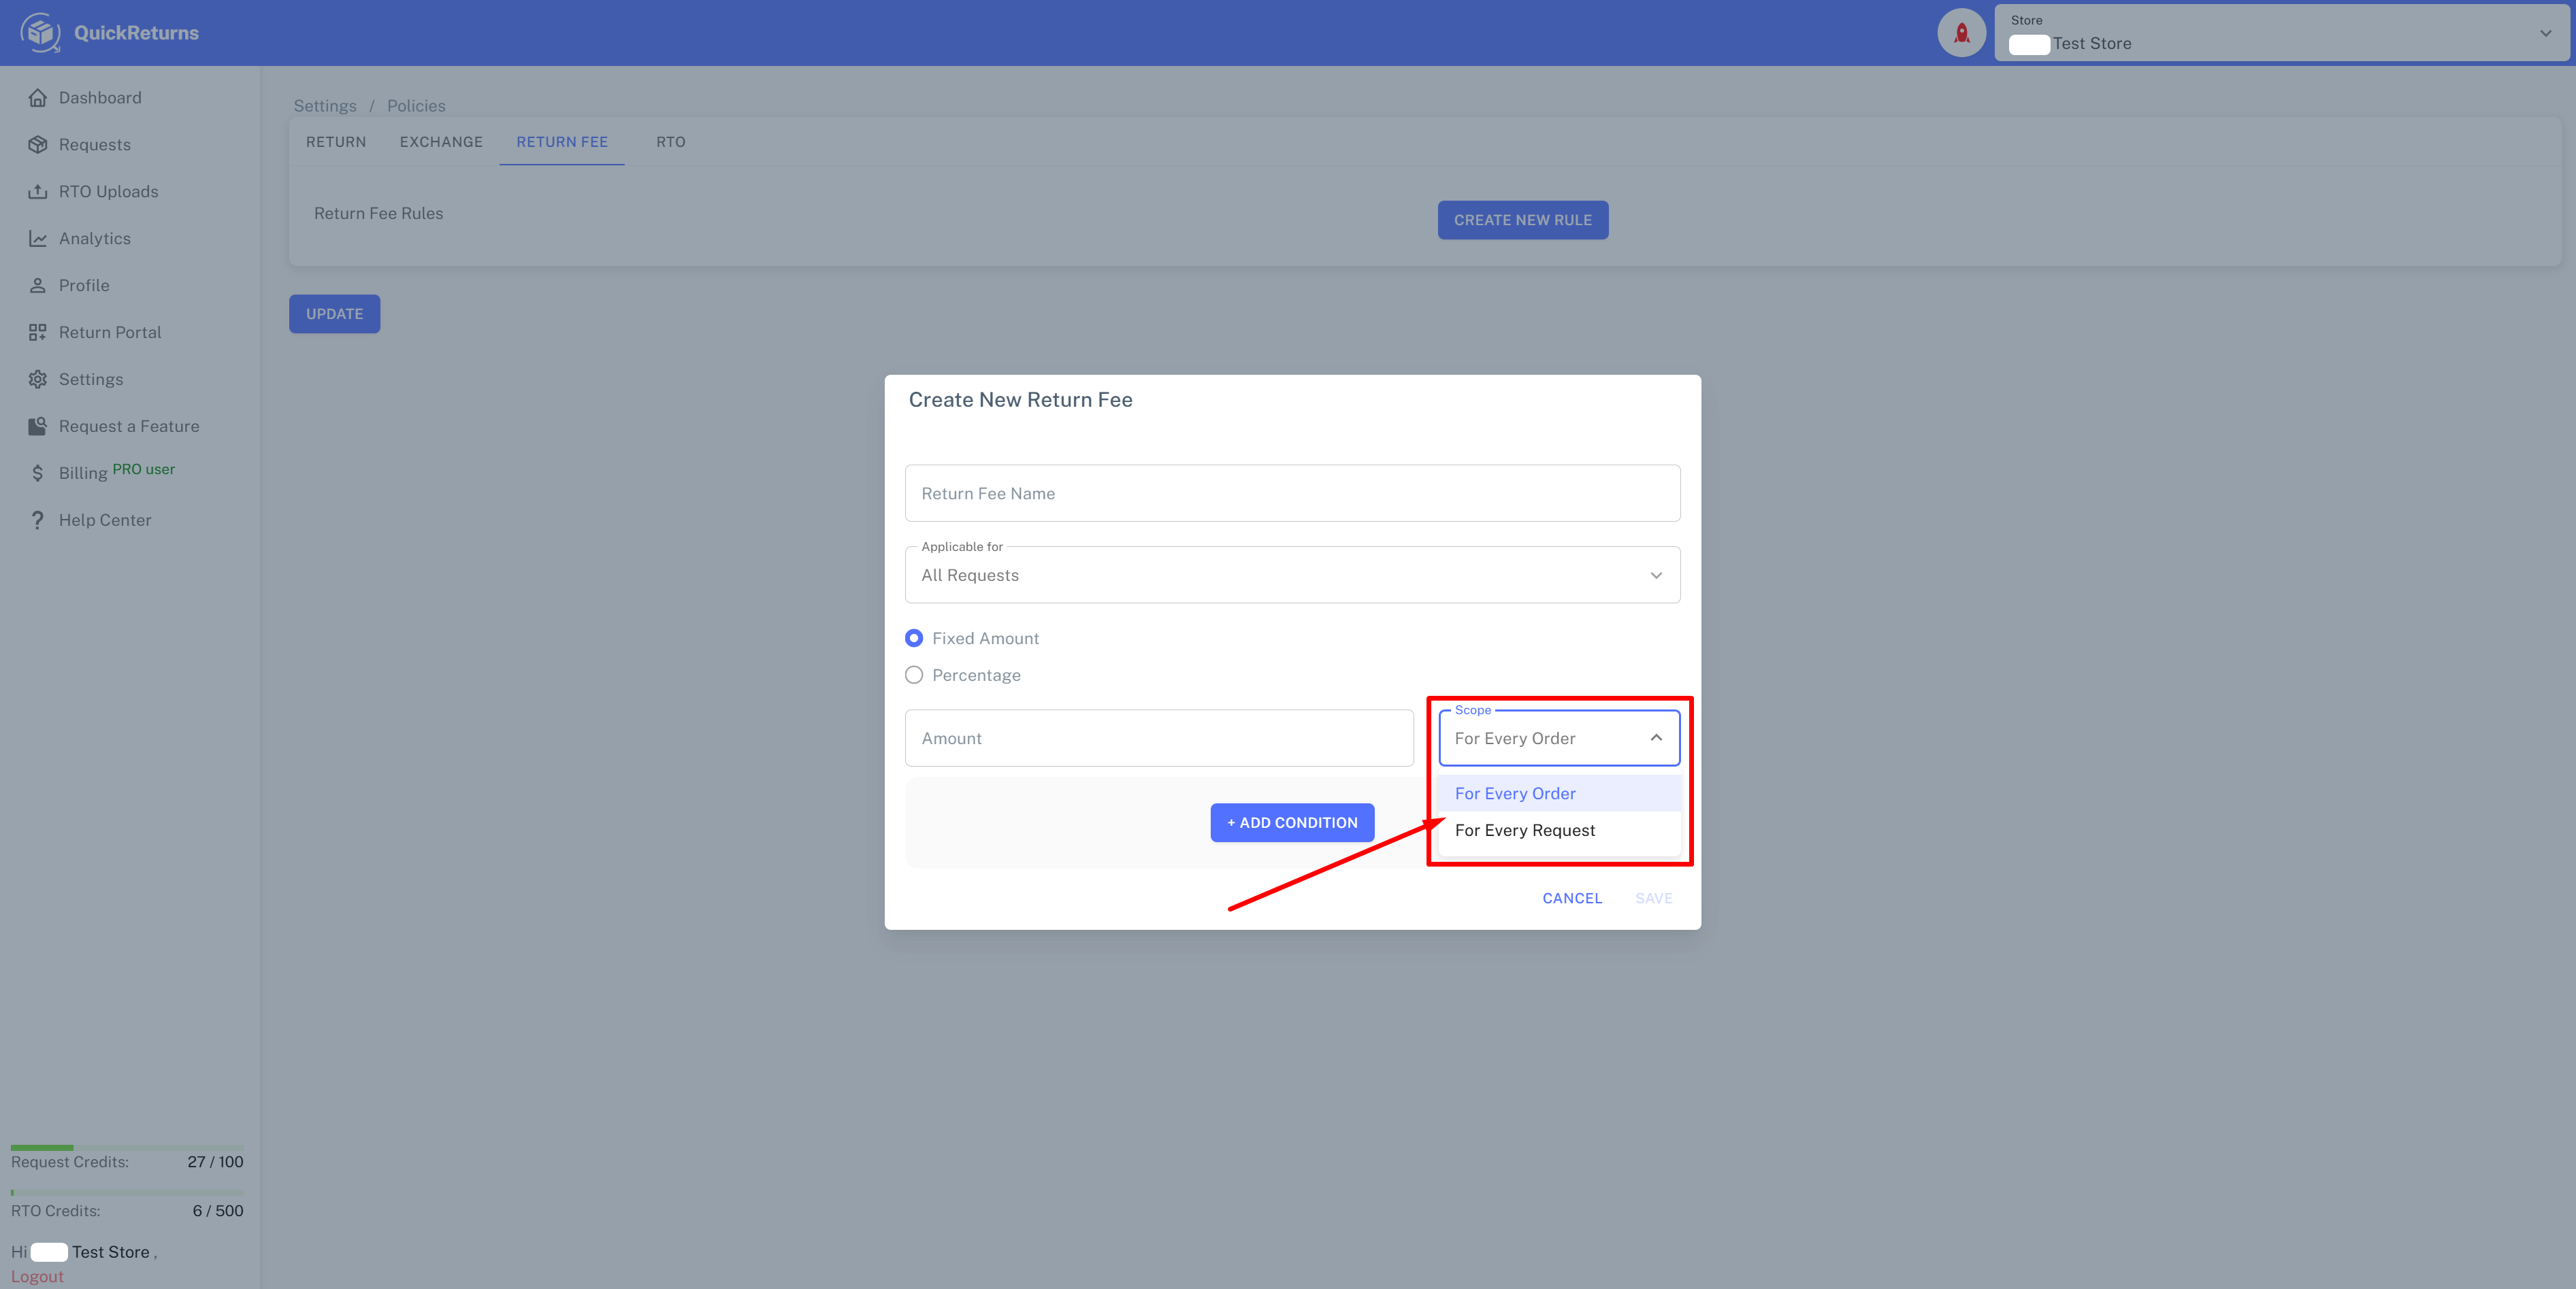Viewport: 2576px width, 1289px height.
Task: Click the Return Portal grid icon
Action: 38,333
